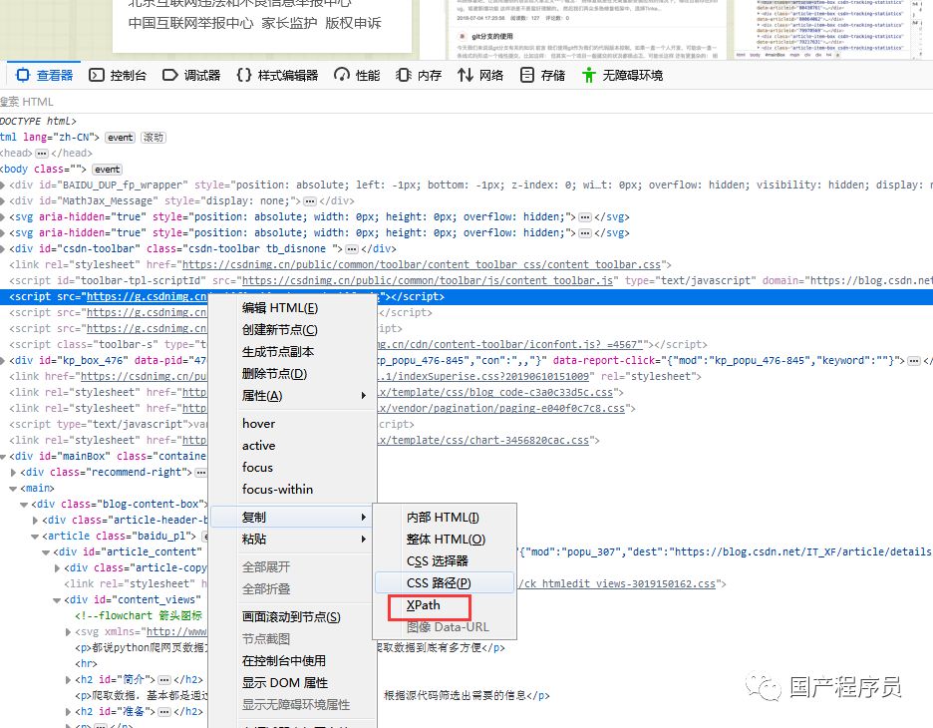Screen dimensions: 933x728
Task: Open the 存储 storage tab
Action: [542, 75]
